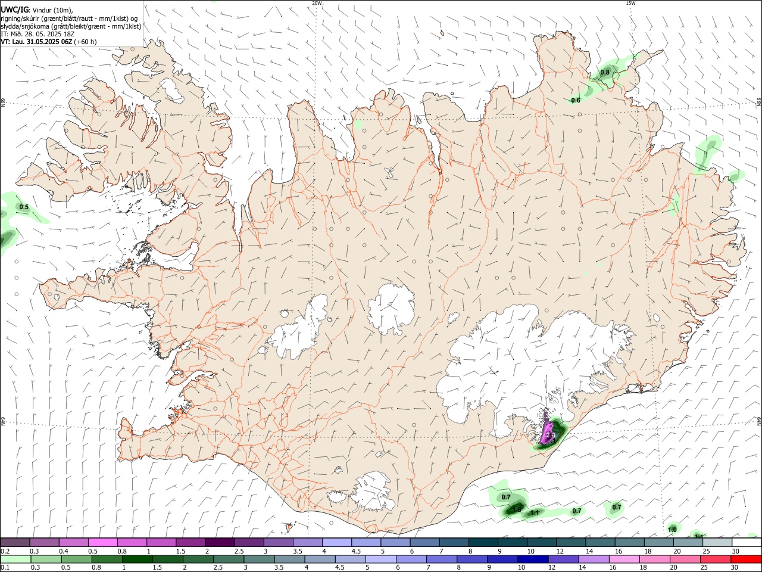Choose the darkest purple swatch labeled 2
Image resolution: width=762 pixels, height=572 pixels.
click(220, 542)
